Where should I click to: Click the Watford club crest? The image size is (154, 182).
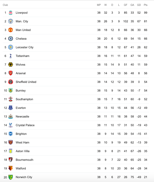(11, 168)
